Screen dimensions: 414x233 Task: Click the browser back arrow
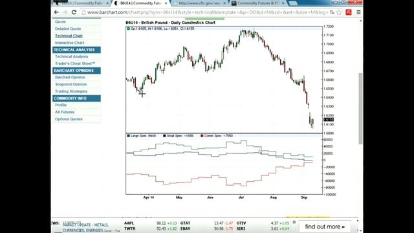[x=56, y=12]
